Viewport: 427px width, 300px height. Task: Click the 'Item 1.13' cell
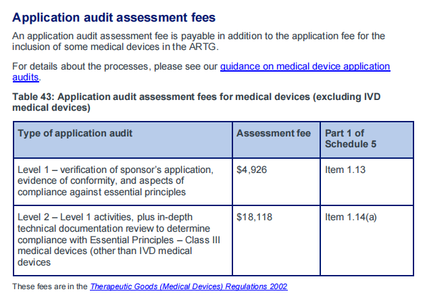367,182
